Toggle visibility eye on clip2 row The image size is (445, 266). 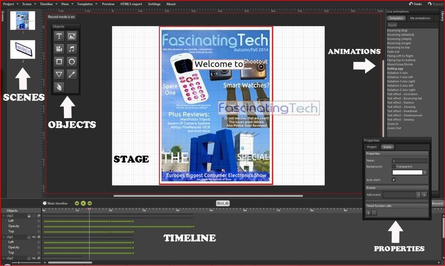34,258
